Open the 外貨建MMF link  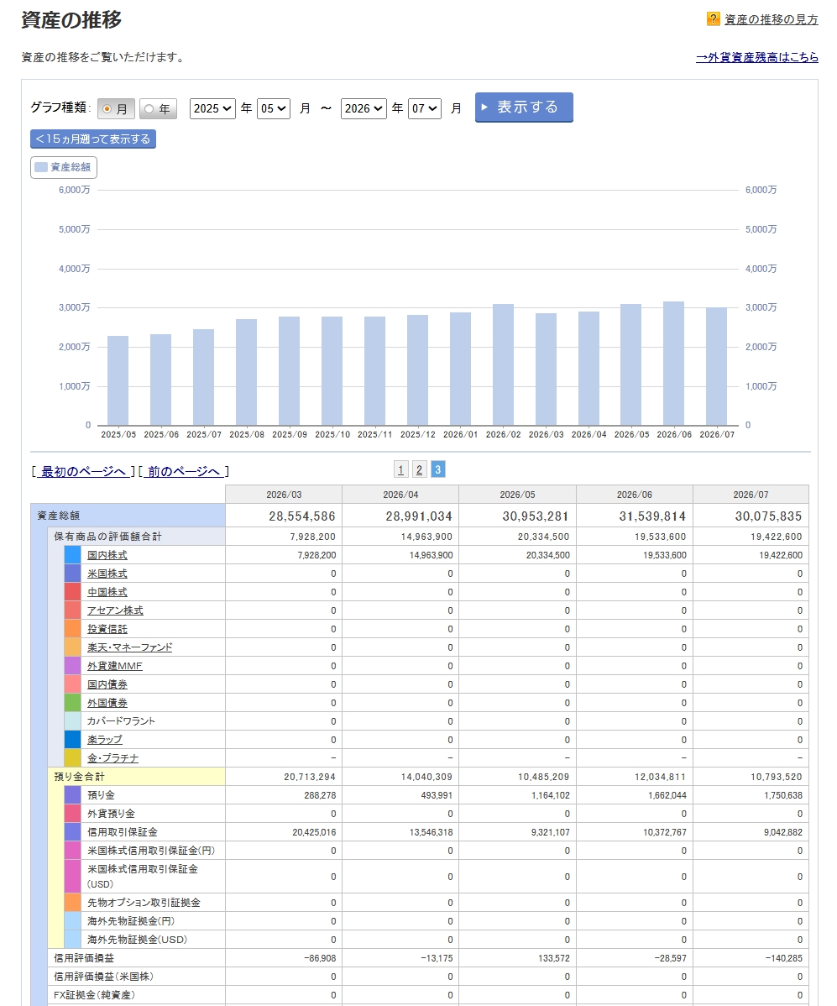click(x=115, y=666)
